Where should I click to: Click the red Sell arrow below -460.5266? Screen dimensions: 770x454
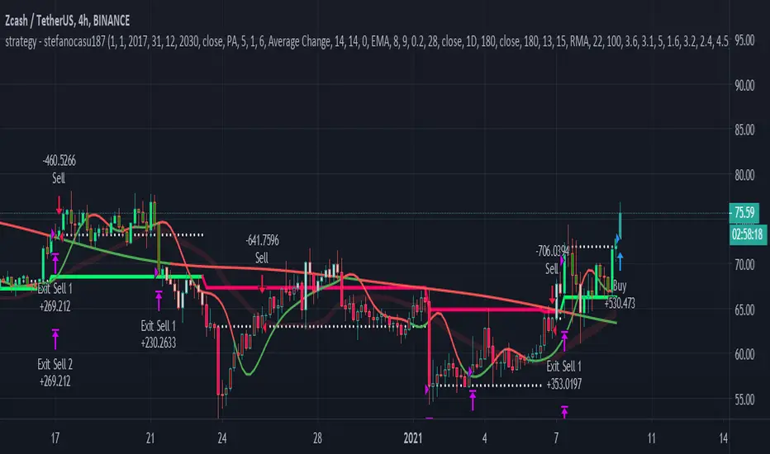tap(59, 206)
